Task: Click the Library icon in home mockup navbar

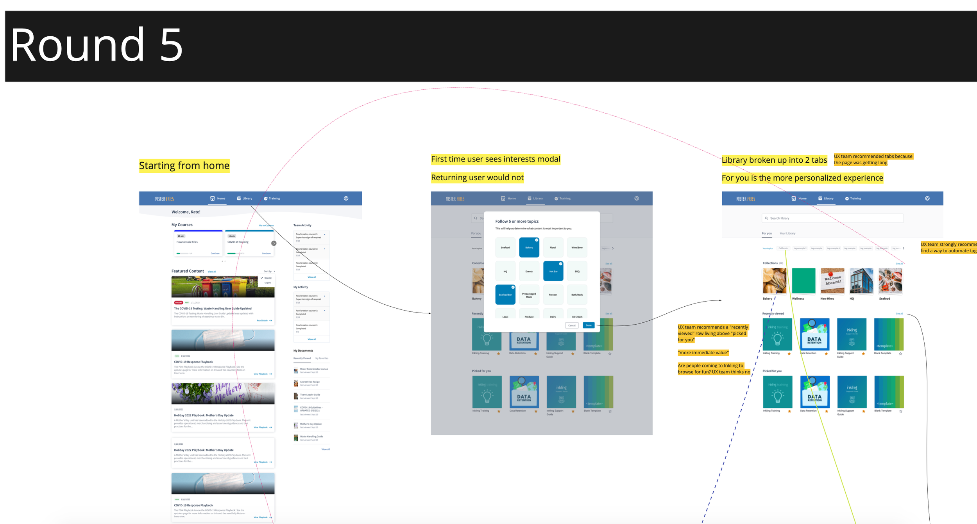Action: click(239, 199)
